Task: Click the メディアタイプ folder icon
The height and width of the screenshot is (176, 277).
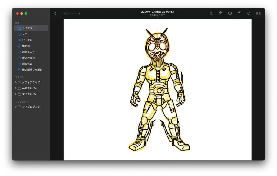Action: 19,82
